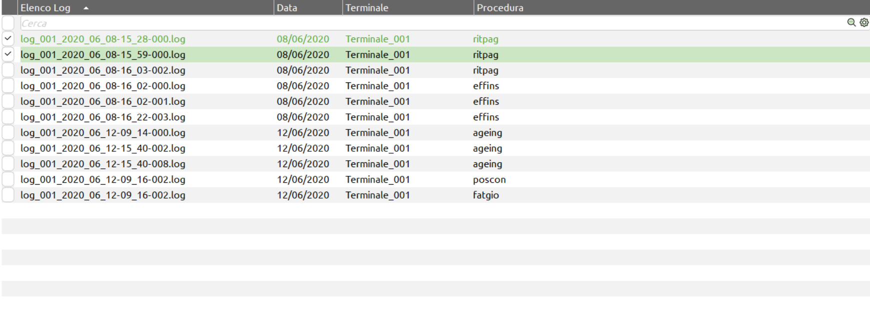Check the box for log_001_2020_06_08-16_22-003.log

point(8,117)
